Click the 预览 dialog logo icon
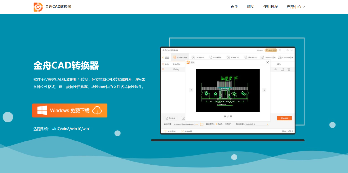 coord(188,62)
